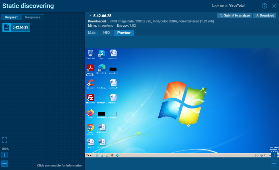Click the 100% zoom level label
Image resolution: width=279 pixels, height=170 pixels.
click(5, 149)
